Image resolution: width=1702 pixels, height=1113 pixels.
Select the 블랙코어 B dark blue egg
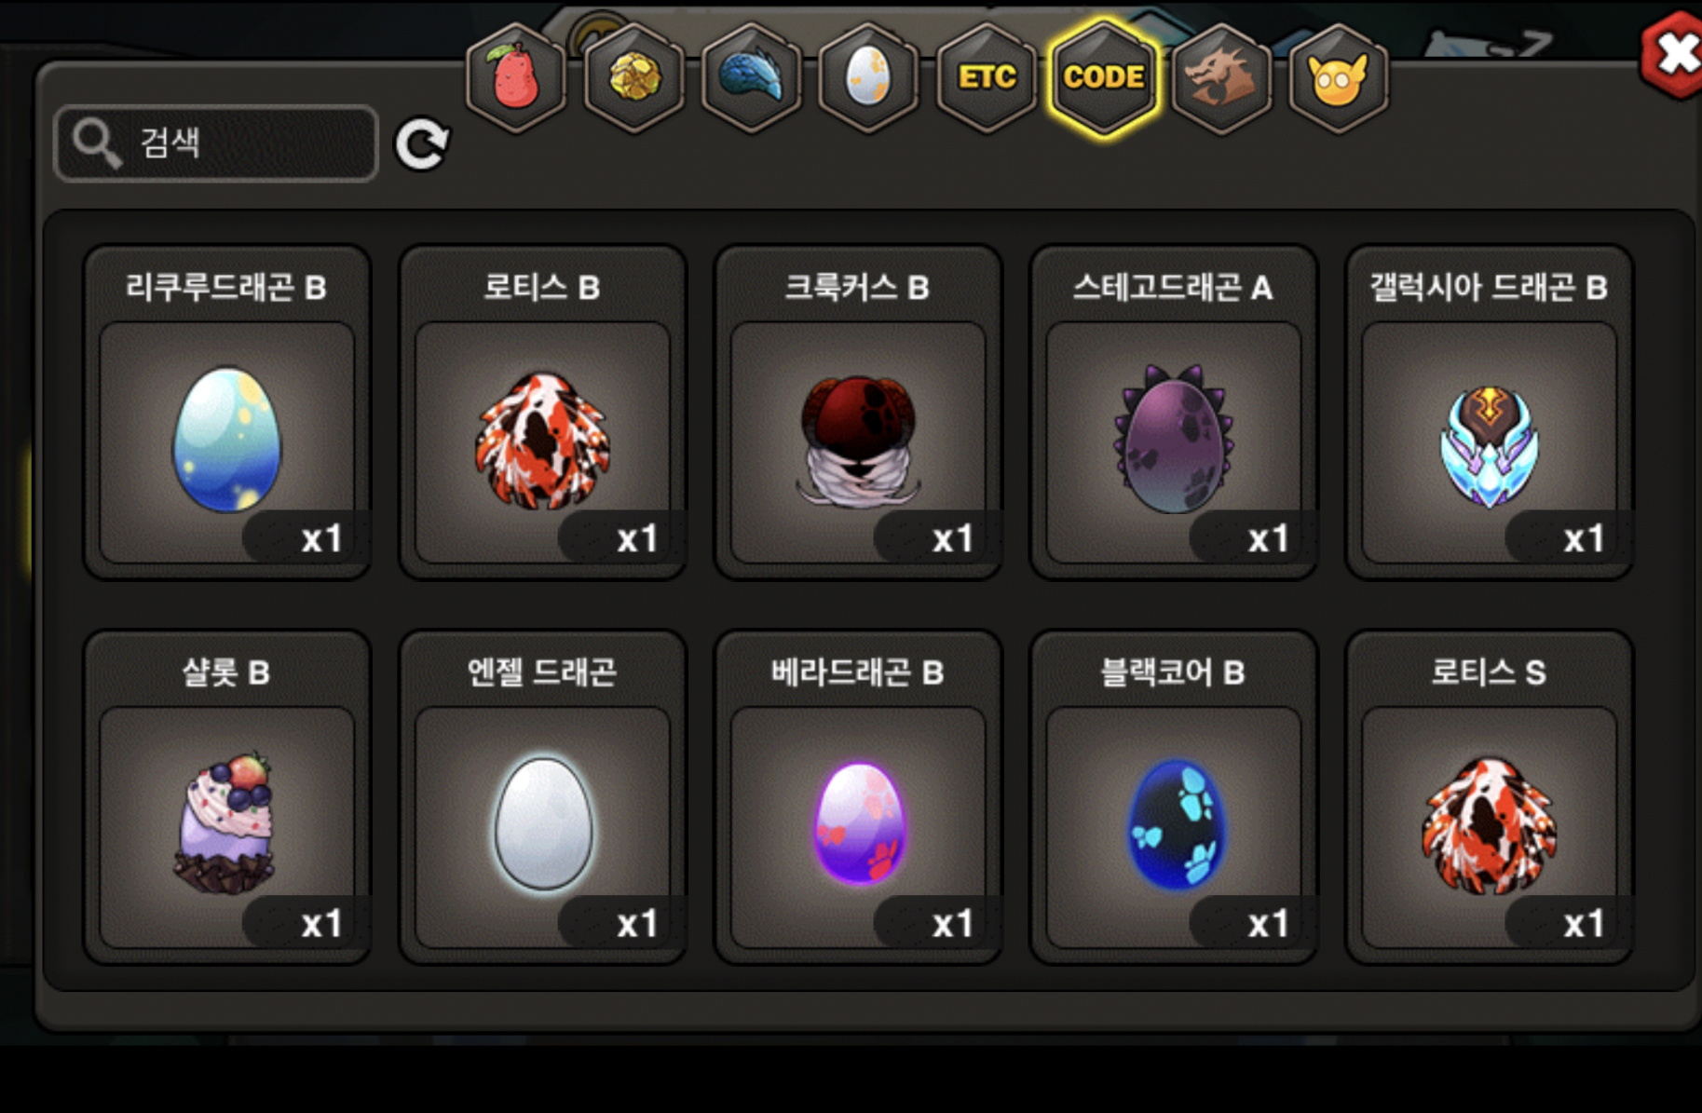point(1174,797)
